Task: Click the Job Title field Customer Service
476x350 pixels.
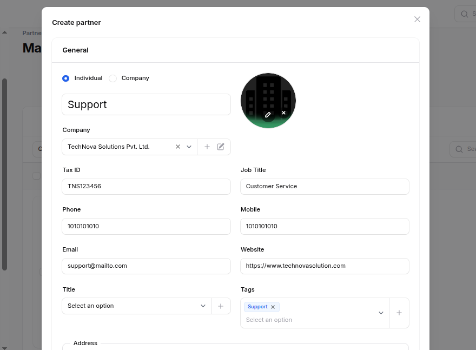Action: point(325,187)
